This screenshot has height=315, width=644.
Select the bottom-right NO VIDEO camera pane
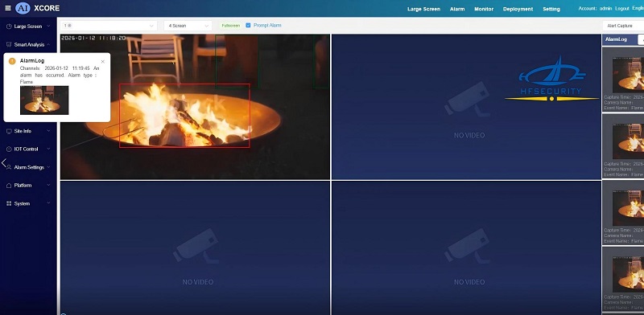coord(467,247)
